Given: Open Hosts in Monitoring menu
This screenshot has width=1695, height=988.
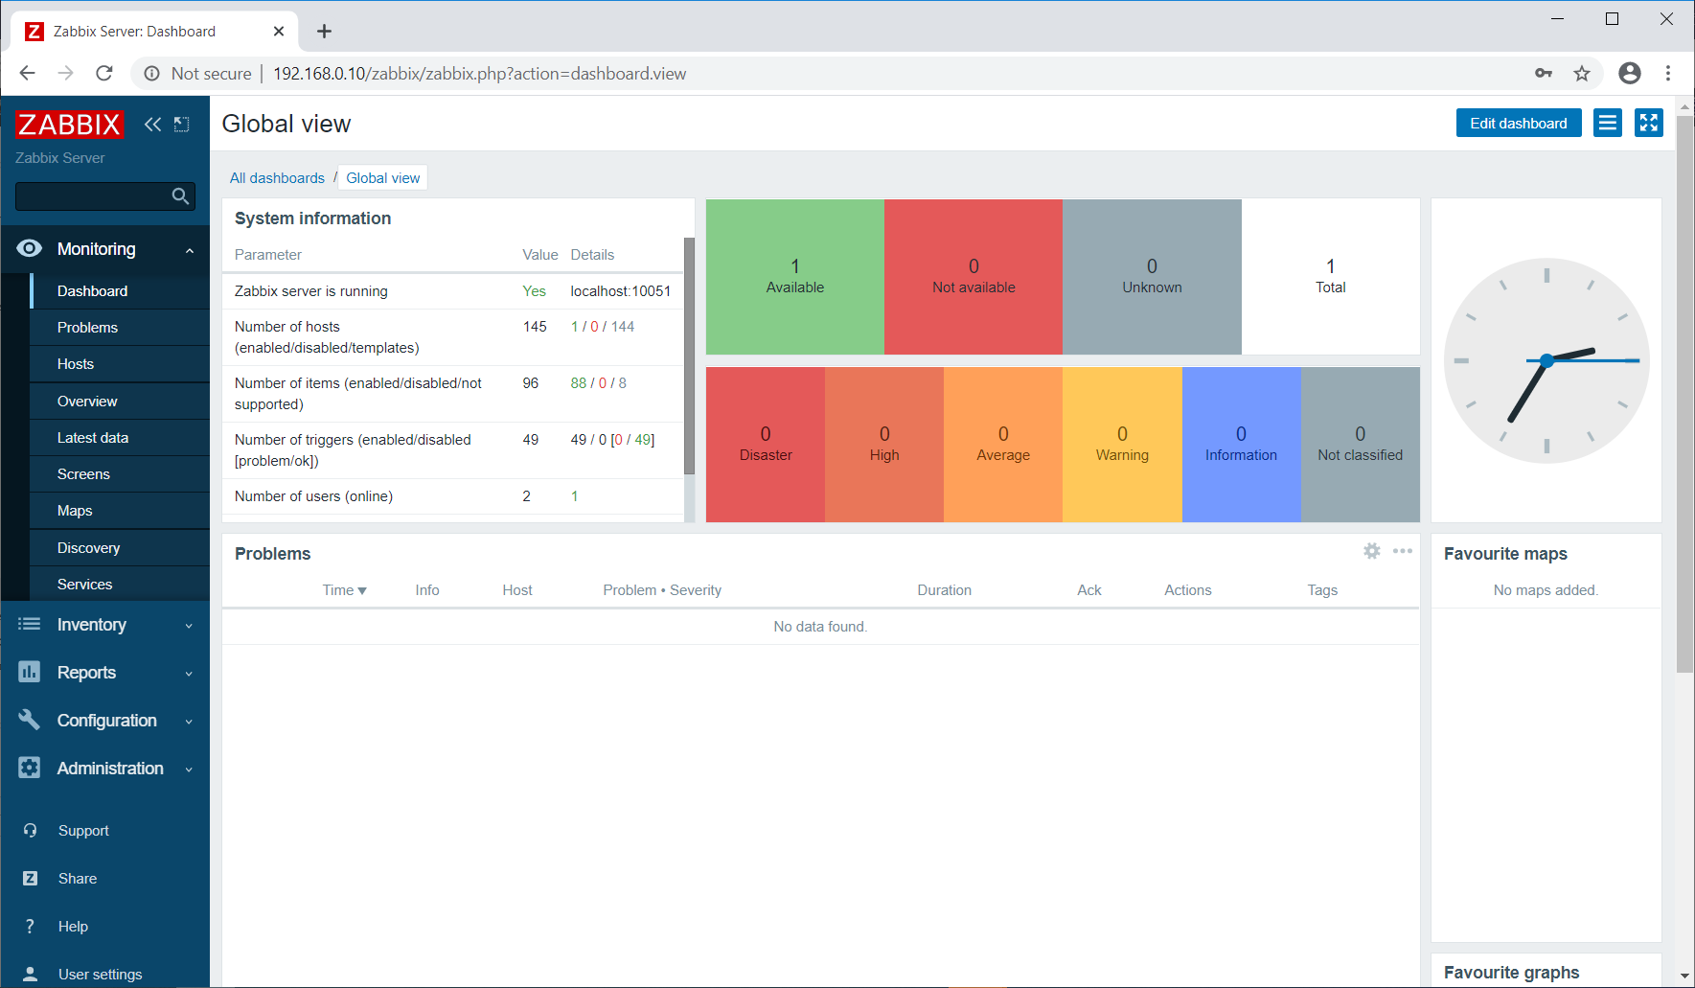Looking at the screenshot, I should (120, 364).
